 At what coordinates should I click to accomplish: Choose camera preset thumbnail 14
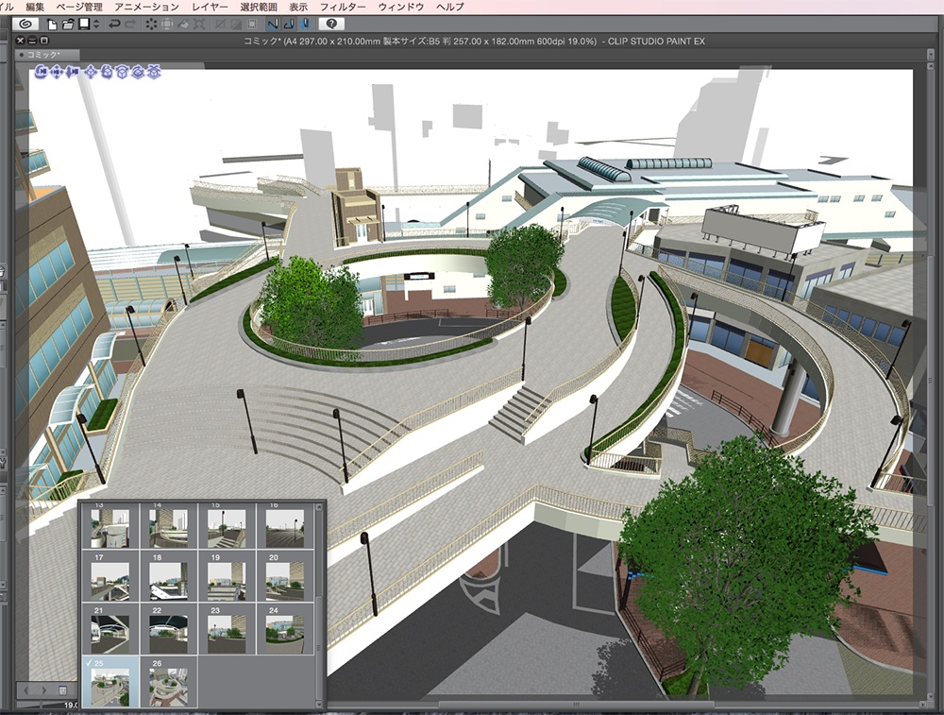click(x=169, y=526)
